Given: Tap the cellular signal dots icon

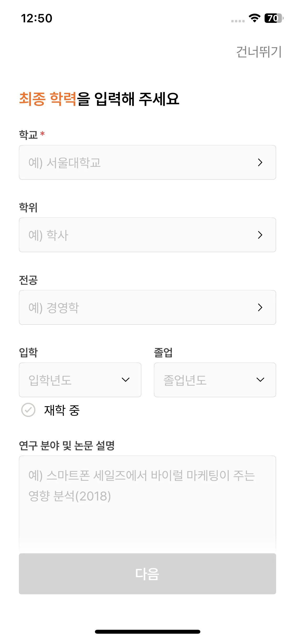Looking at the screenshot, I should point(238,21).
